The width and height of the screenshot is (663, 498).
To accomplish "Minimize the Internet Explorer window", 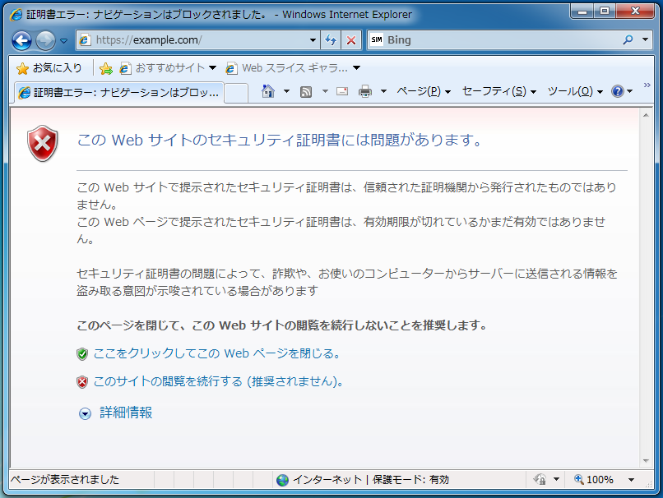I will pos(582,12).
